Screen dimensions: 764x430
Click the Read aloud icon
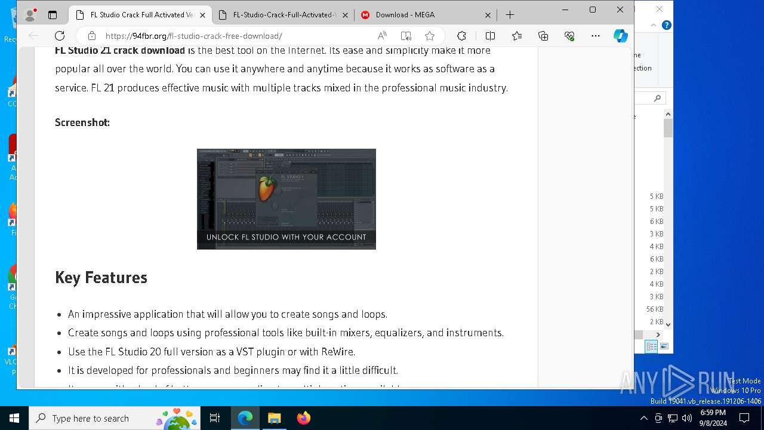click(x=382, y=36)
